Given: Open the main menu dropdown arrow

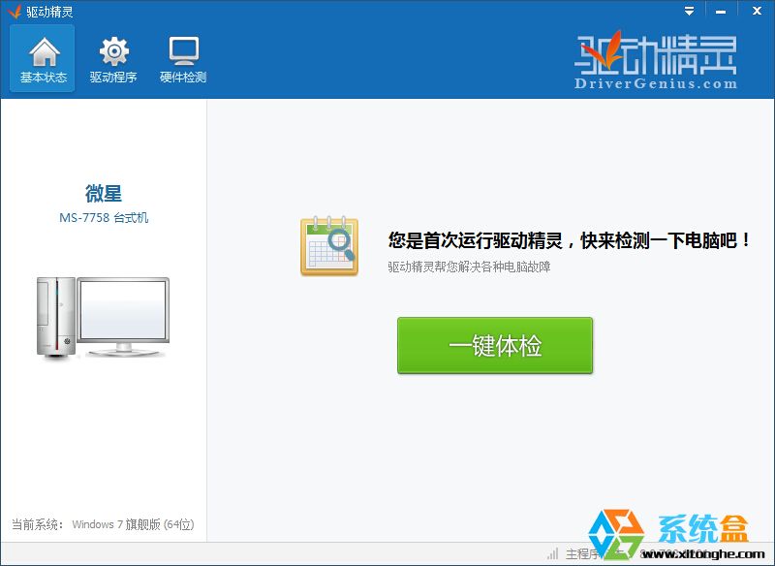Looking at the screenshot, I should tap(689, 11).
